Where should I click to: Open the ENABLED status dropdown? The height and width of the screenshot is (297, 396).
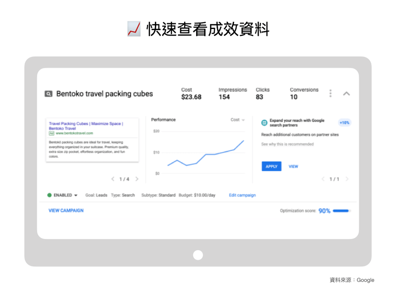[x=65, y=195]
